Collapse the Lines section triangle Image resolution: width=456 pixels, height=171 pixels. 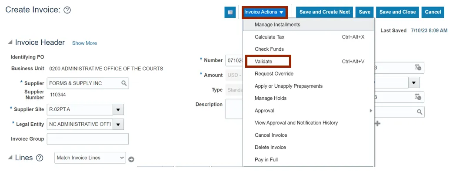click(x=10, y=158)
